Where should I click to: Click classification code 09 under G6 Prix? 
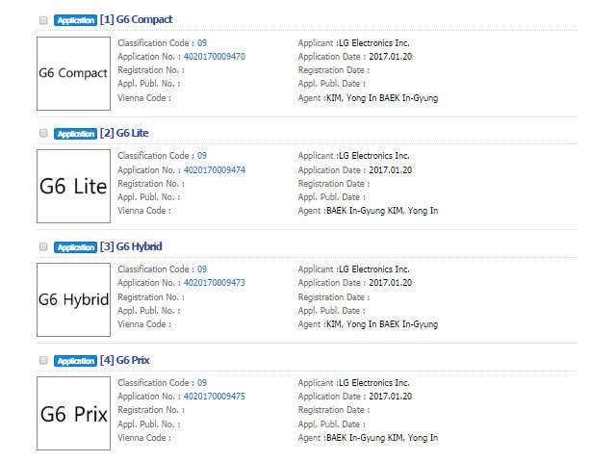[202, 383]
